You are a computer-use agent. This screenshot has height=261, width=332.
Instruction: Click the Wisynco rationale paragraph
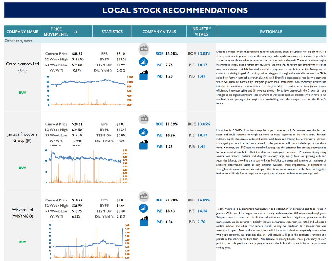click(271, 228)
